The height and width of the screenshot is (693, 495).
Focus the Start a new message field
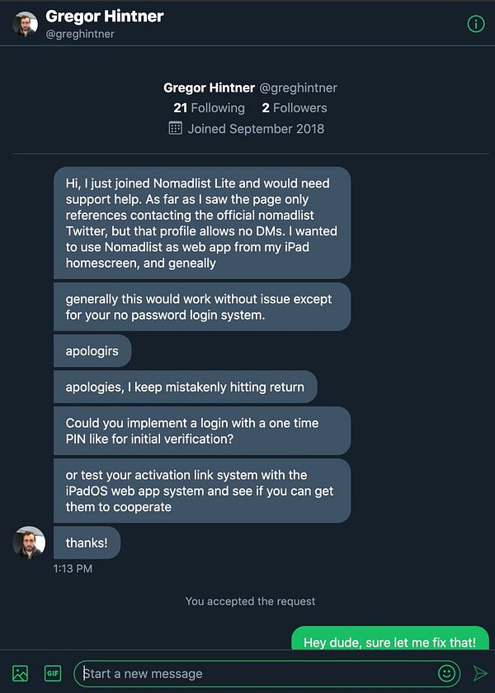(x=256, y=673)
